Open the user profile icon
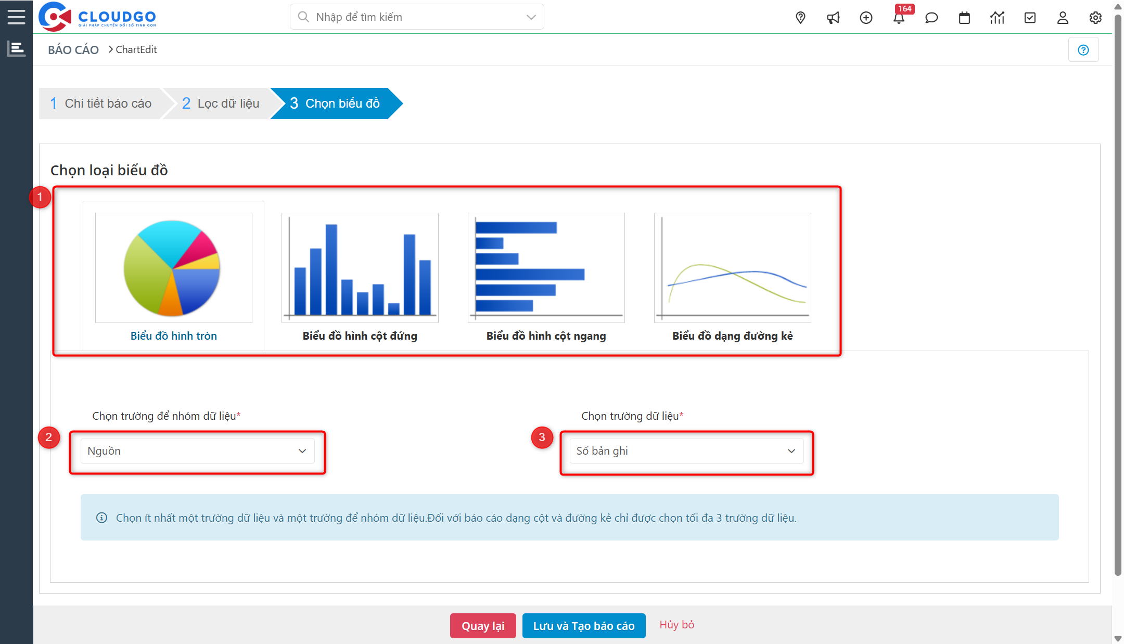 1062,17
